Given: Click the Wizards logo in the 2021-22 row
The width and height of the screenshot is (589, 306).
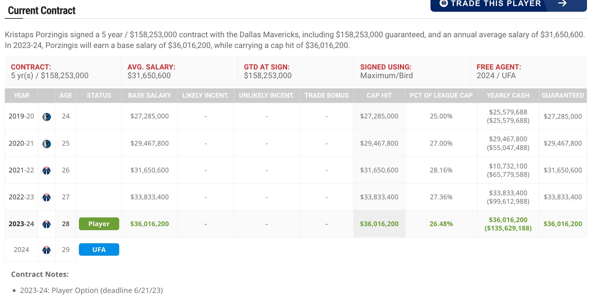Looking at the screenshot, I should tap(47, 170).
